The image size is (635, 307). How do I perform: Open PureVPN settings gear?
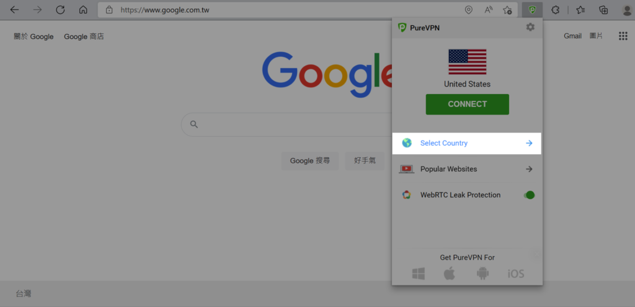pyautogui.click(x=530, y=27)
